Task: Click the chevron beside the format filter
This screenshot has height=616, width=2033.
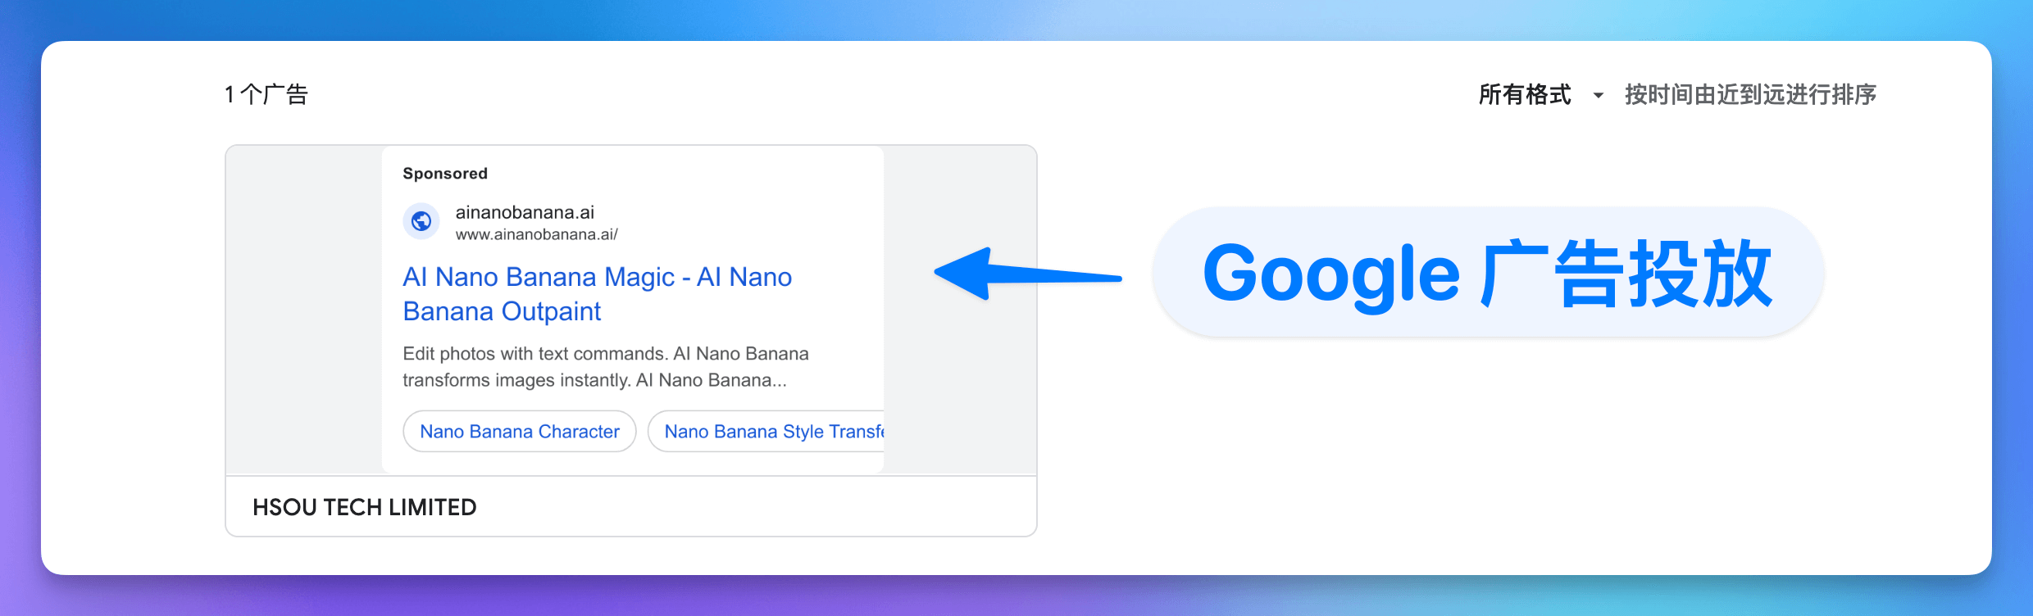Action: coord(1597,97)
